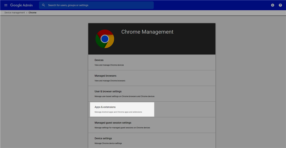Open the Devices section
Screen dimensions: 286x148
coord(152,62)
